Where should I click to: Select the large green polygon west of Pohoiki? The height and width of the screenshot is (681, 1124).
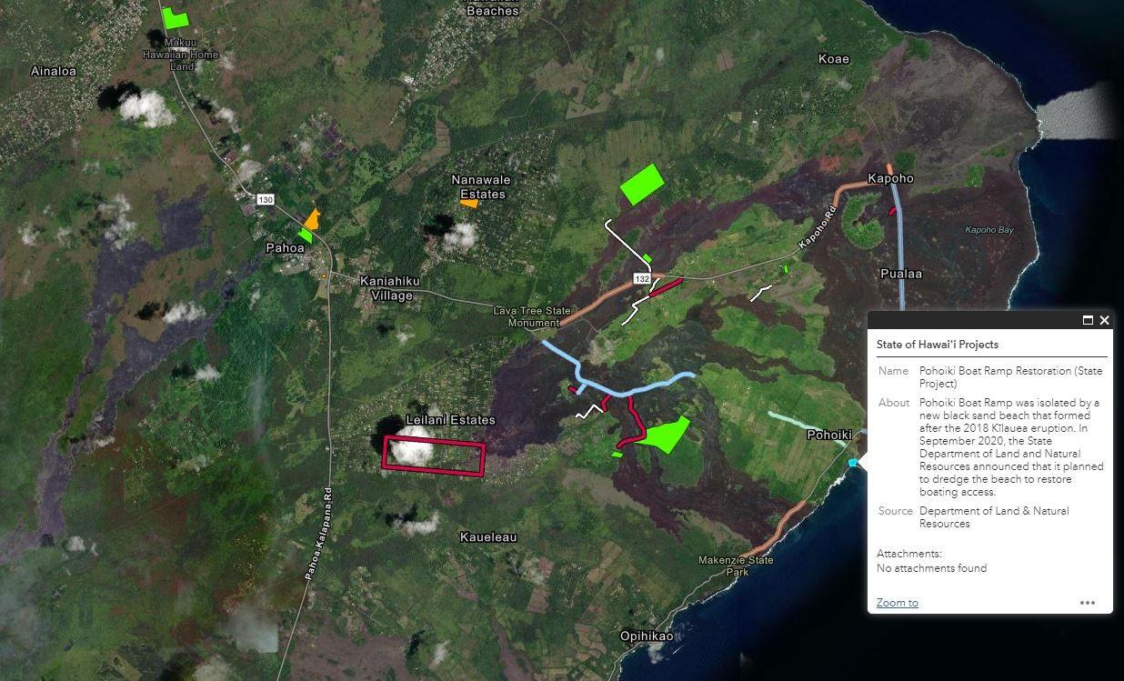(664, 436)
